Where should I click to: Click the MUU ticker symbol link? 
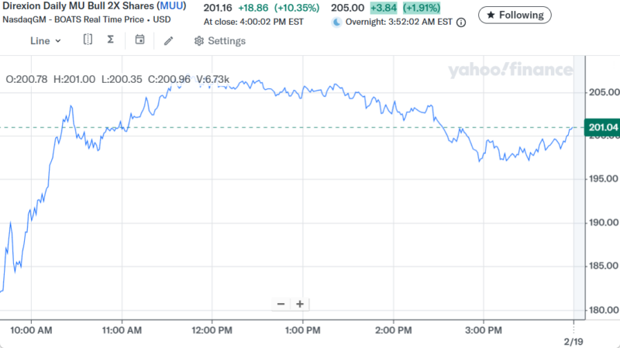[170, 8]
